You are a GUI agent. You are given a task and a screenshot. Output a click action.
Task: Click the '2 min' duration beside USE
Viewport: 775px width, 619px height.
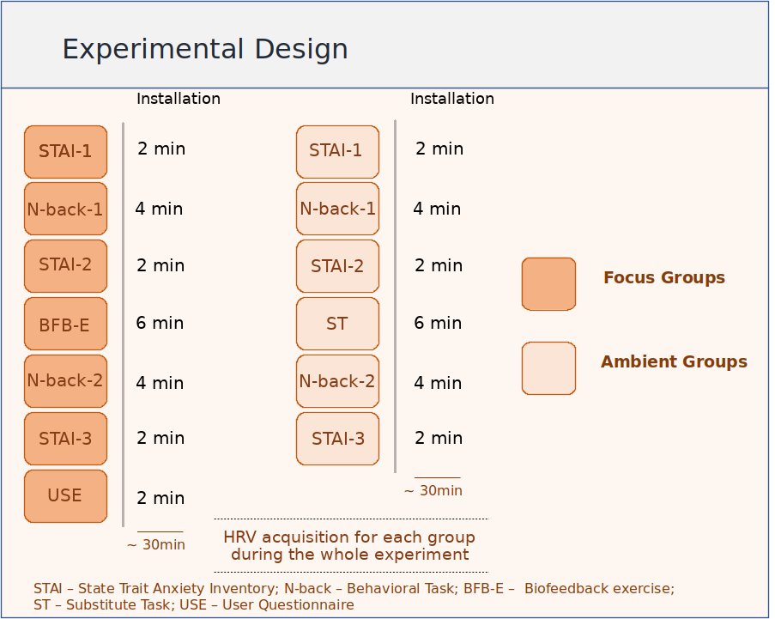click(x=160, y=498)
